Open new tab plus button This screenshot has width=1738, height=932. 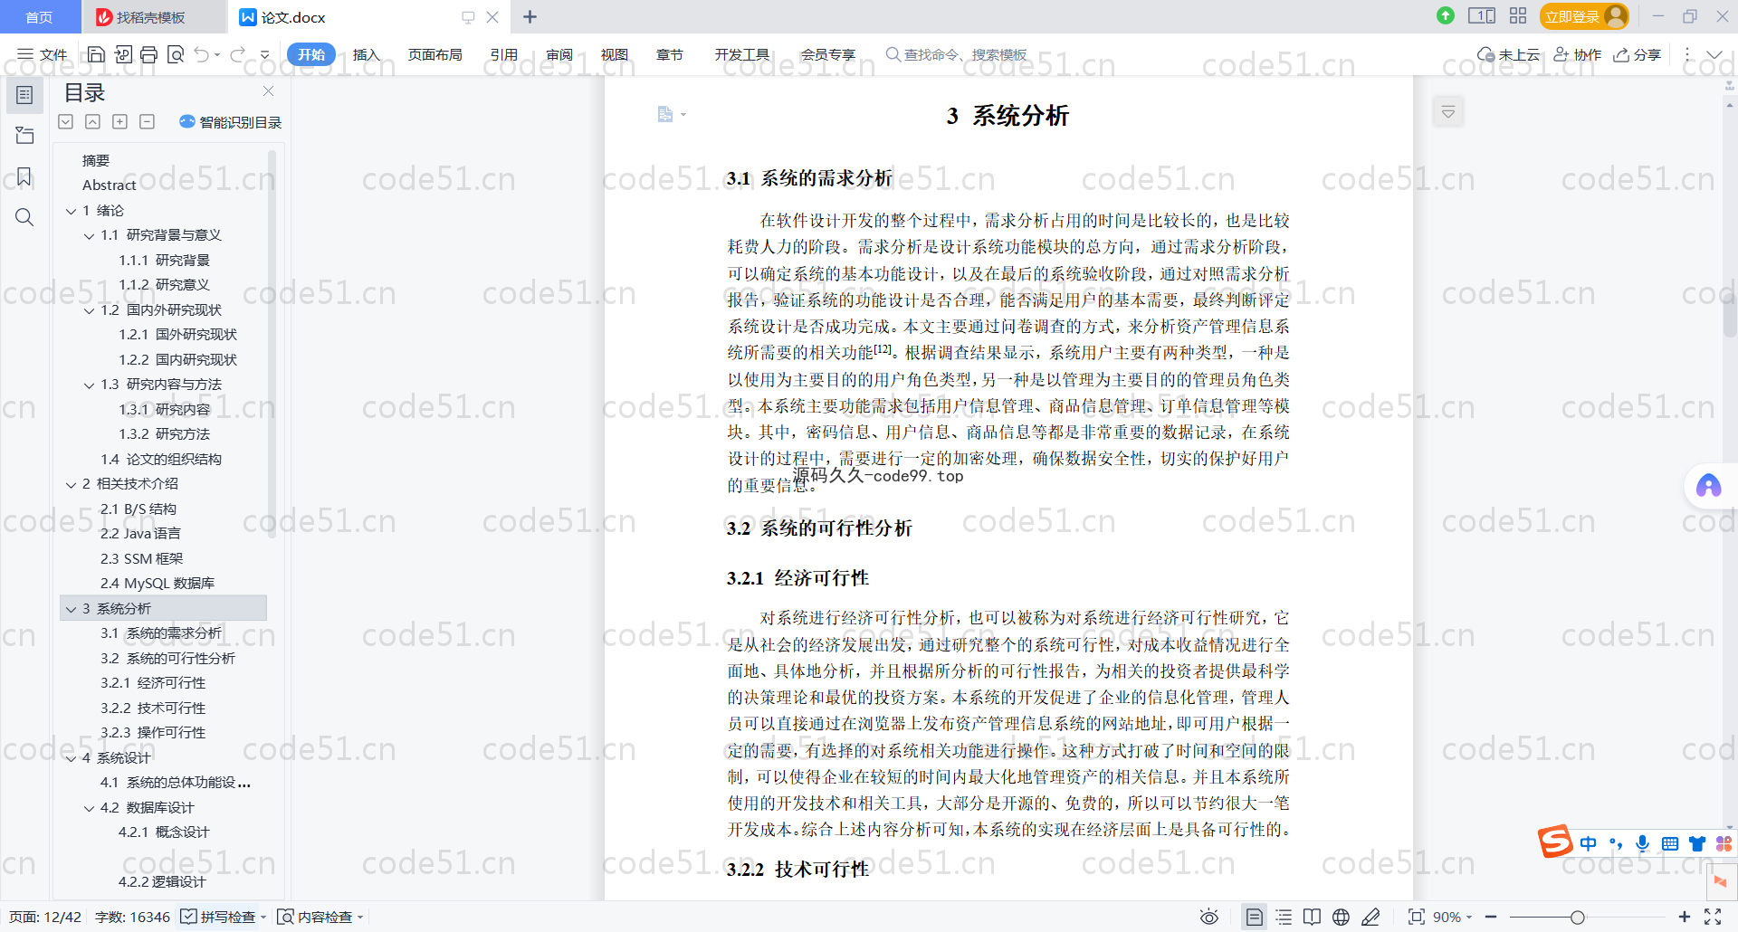pos(530,16)
